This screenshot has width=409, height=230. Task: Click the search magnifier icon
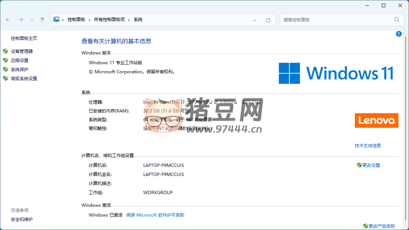pos(397,20)
